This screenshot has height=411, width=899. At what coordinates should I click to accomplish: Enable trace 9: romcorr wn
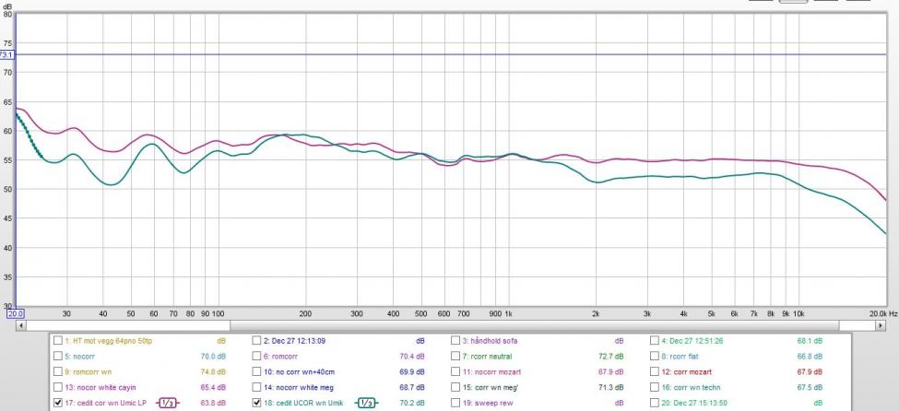58,372
